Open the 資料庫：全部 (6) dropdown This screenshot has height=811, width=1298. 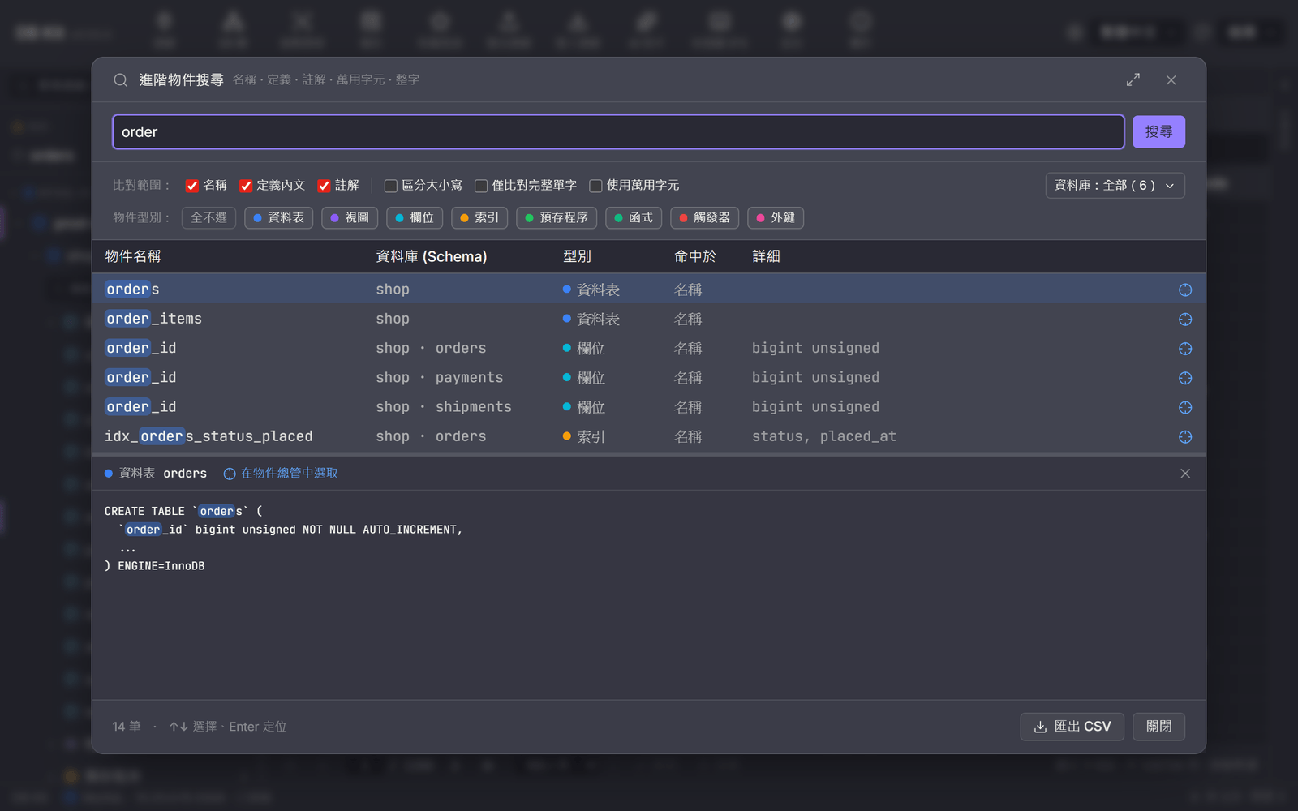1115,186
